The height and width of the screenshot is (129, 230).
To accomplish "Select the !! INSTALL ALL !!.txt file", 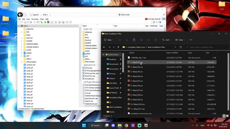I will [172, 58].
